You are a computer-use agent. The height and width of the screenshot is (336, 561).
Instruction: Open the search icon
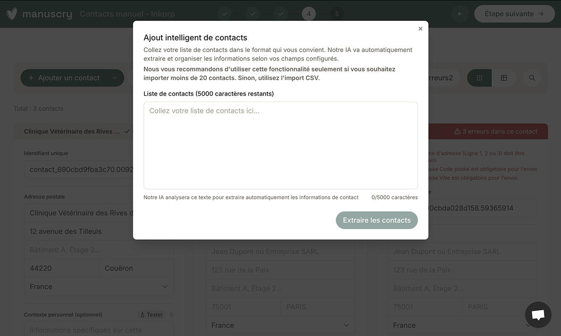(x=532, y=77)
